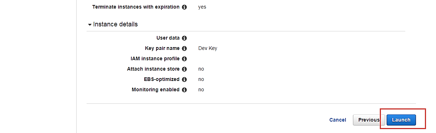
Task: Show info for IAM instance profile
Action: tap(184, 59)
